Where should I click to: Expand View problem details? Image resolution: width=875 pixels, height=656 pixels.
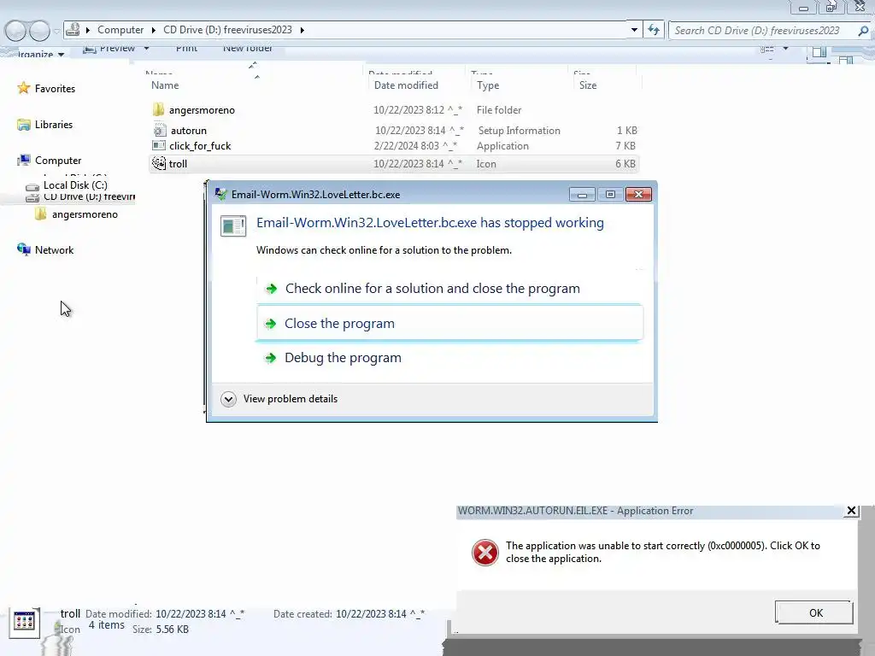pos(279,399)
